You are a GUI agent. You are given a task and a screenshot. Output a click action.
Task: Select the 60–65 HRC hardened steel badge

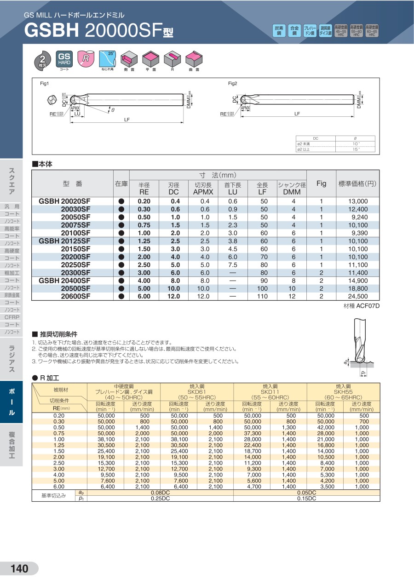coord(372,31)
